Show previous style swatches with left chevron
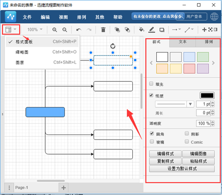The width and height of the screenshot is (222, 195). coord(151,63)
